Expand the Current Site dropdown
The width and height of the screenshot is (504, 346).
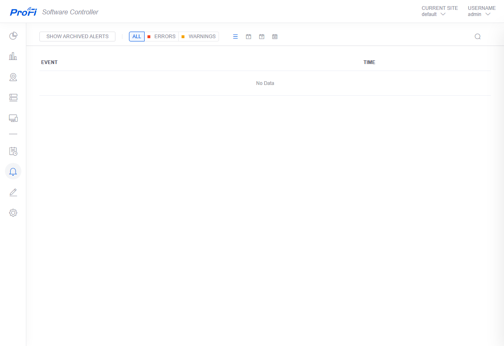coord(440,11)
